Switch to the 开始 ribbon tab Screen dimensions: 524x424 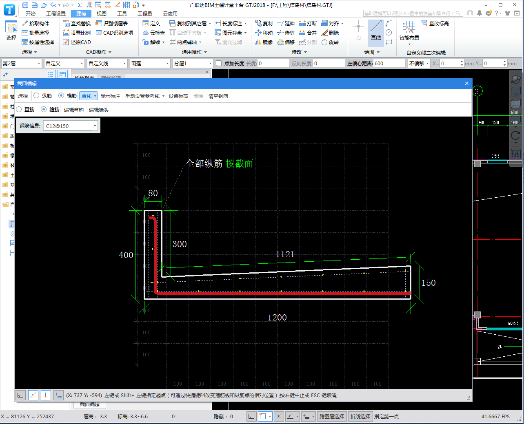(x=31, y=13)
